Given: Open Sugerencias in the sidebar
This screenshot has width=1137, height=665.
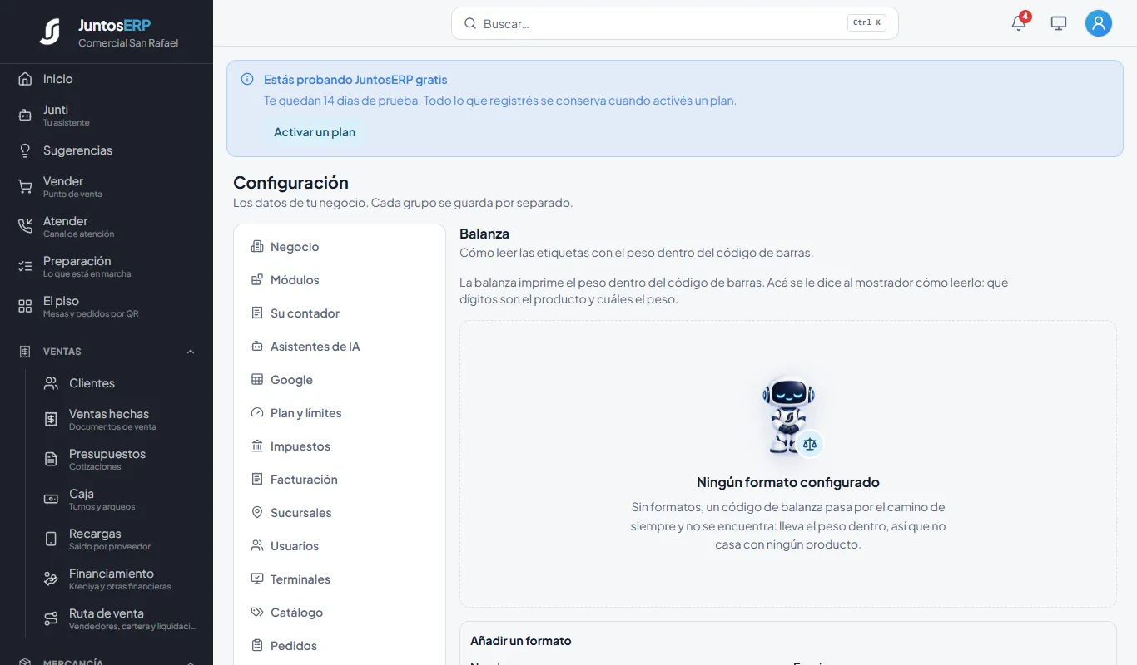Looking at the screenshot, I should click(107, 150).
